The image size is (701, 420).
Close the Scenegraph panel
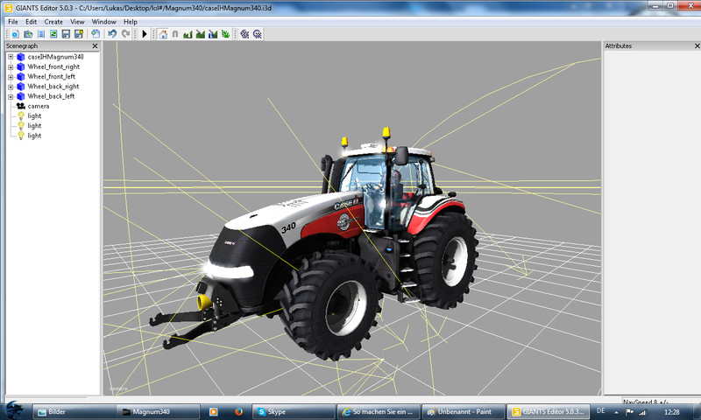click(x=95, y=46)
